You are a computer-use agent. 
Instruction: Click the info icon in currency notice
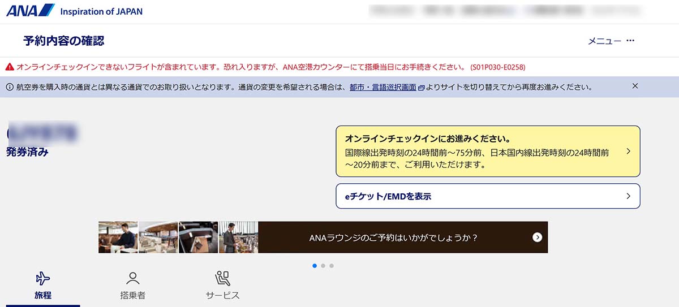pos(10,87)
